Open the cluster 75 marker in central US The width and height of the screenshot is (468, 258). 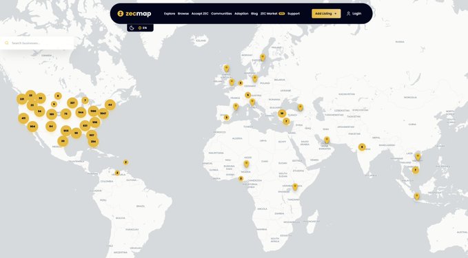66,114
